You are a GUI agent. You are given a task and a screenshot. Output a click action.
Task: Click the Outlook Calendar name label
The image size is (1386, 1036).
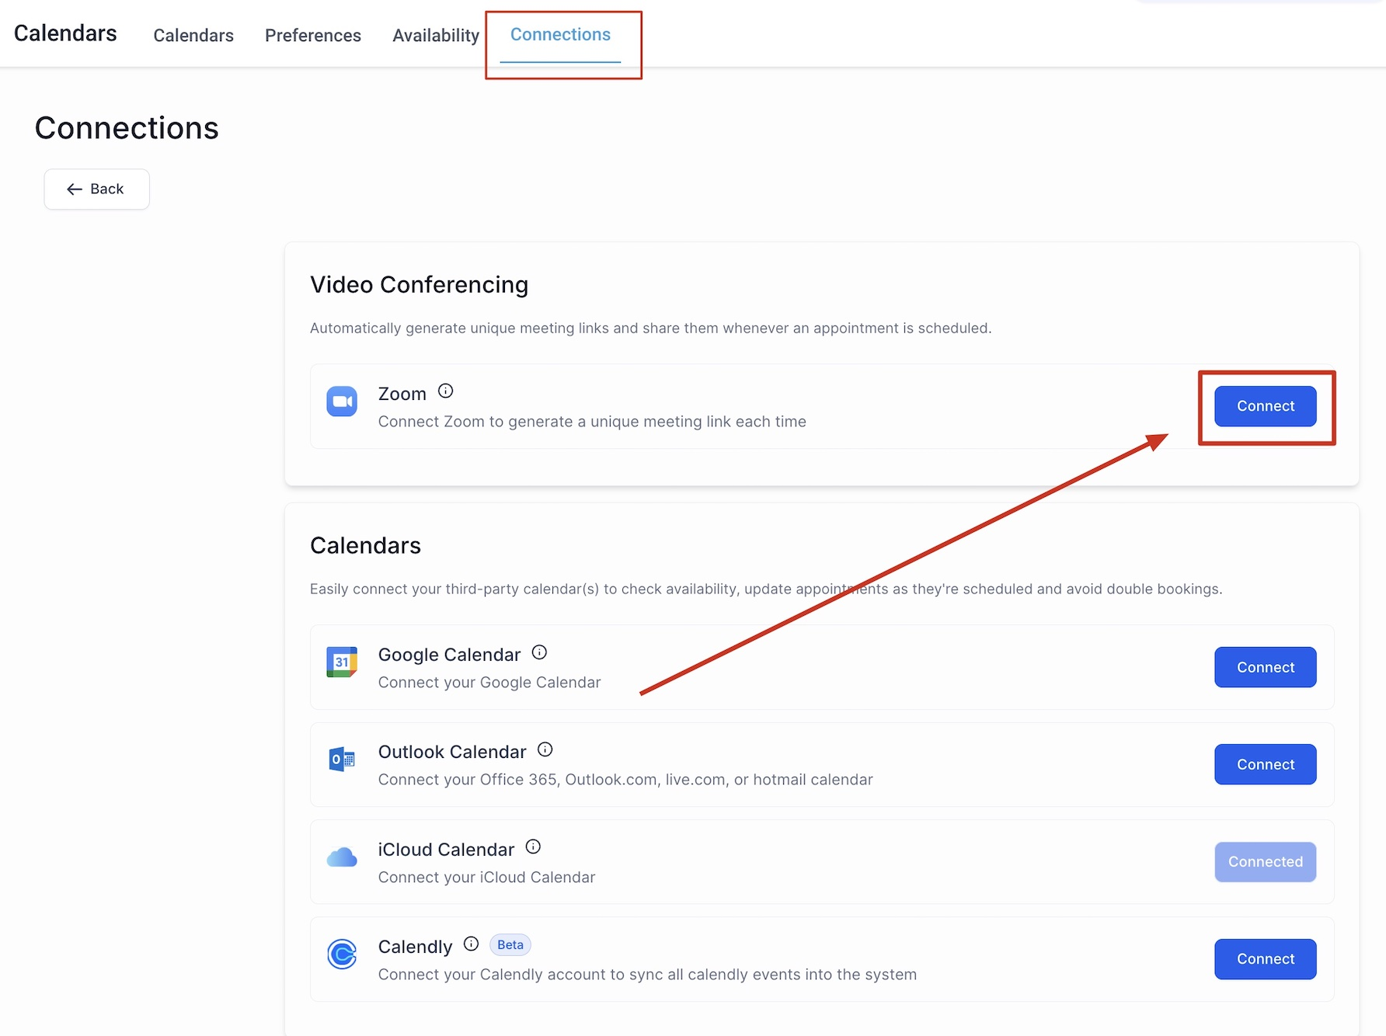pos(452,753)
